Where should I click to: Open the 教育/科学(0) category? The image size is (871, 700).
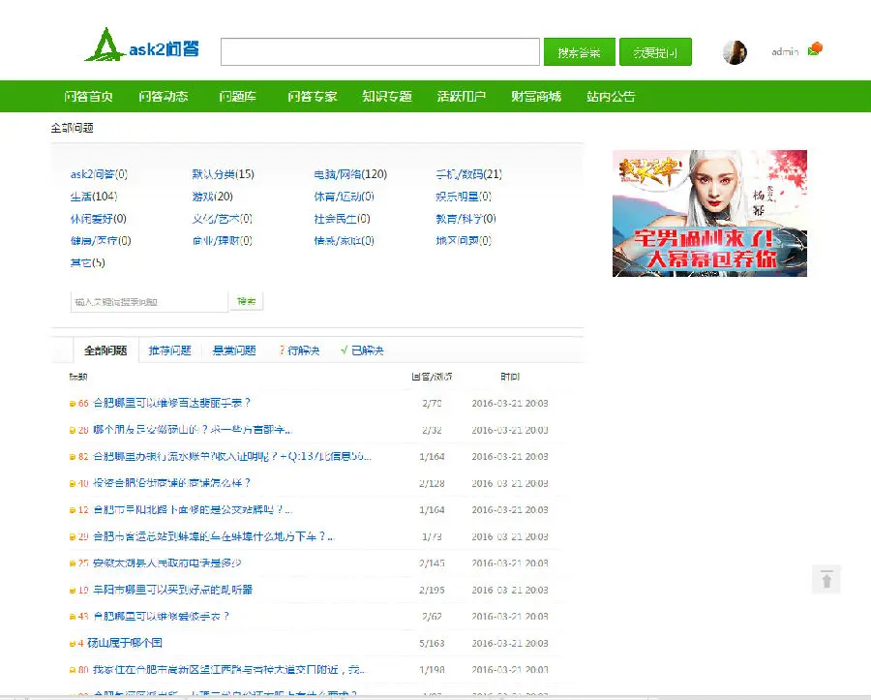pyautogui.click(x=466, y=219)
